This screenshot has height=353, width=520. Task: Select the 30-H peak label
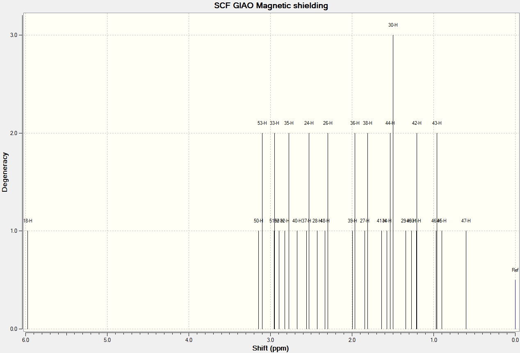tap(393, 25)
